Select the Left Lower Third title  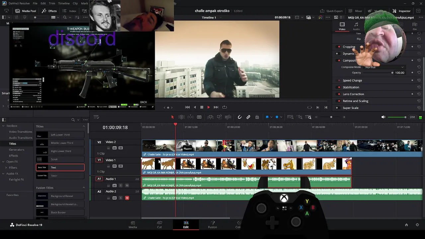[x=60, y=135]
